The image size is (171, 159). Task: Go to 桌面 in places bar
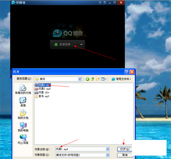coord(23,102)
